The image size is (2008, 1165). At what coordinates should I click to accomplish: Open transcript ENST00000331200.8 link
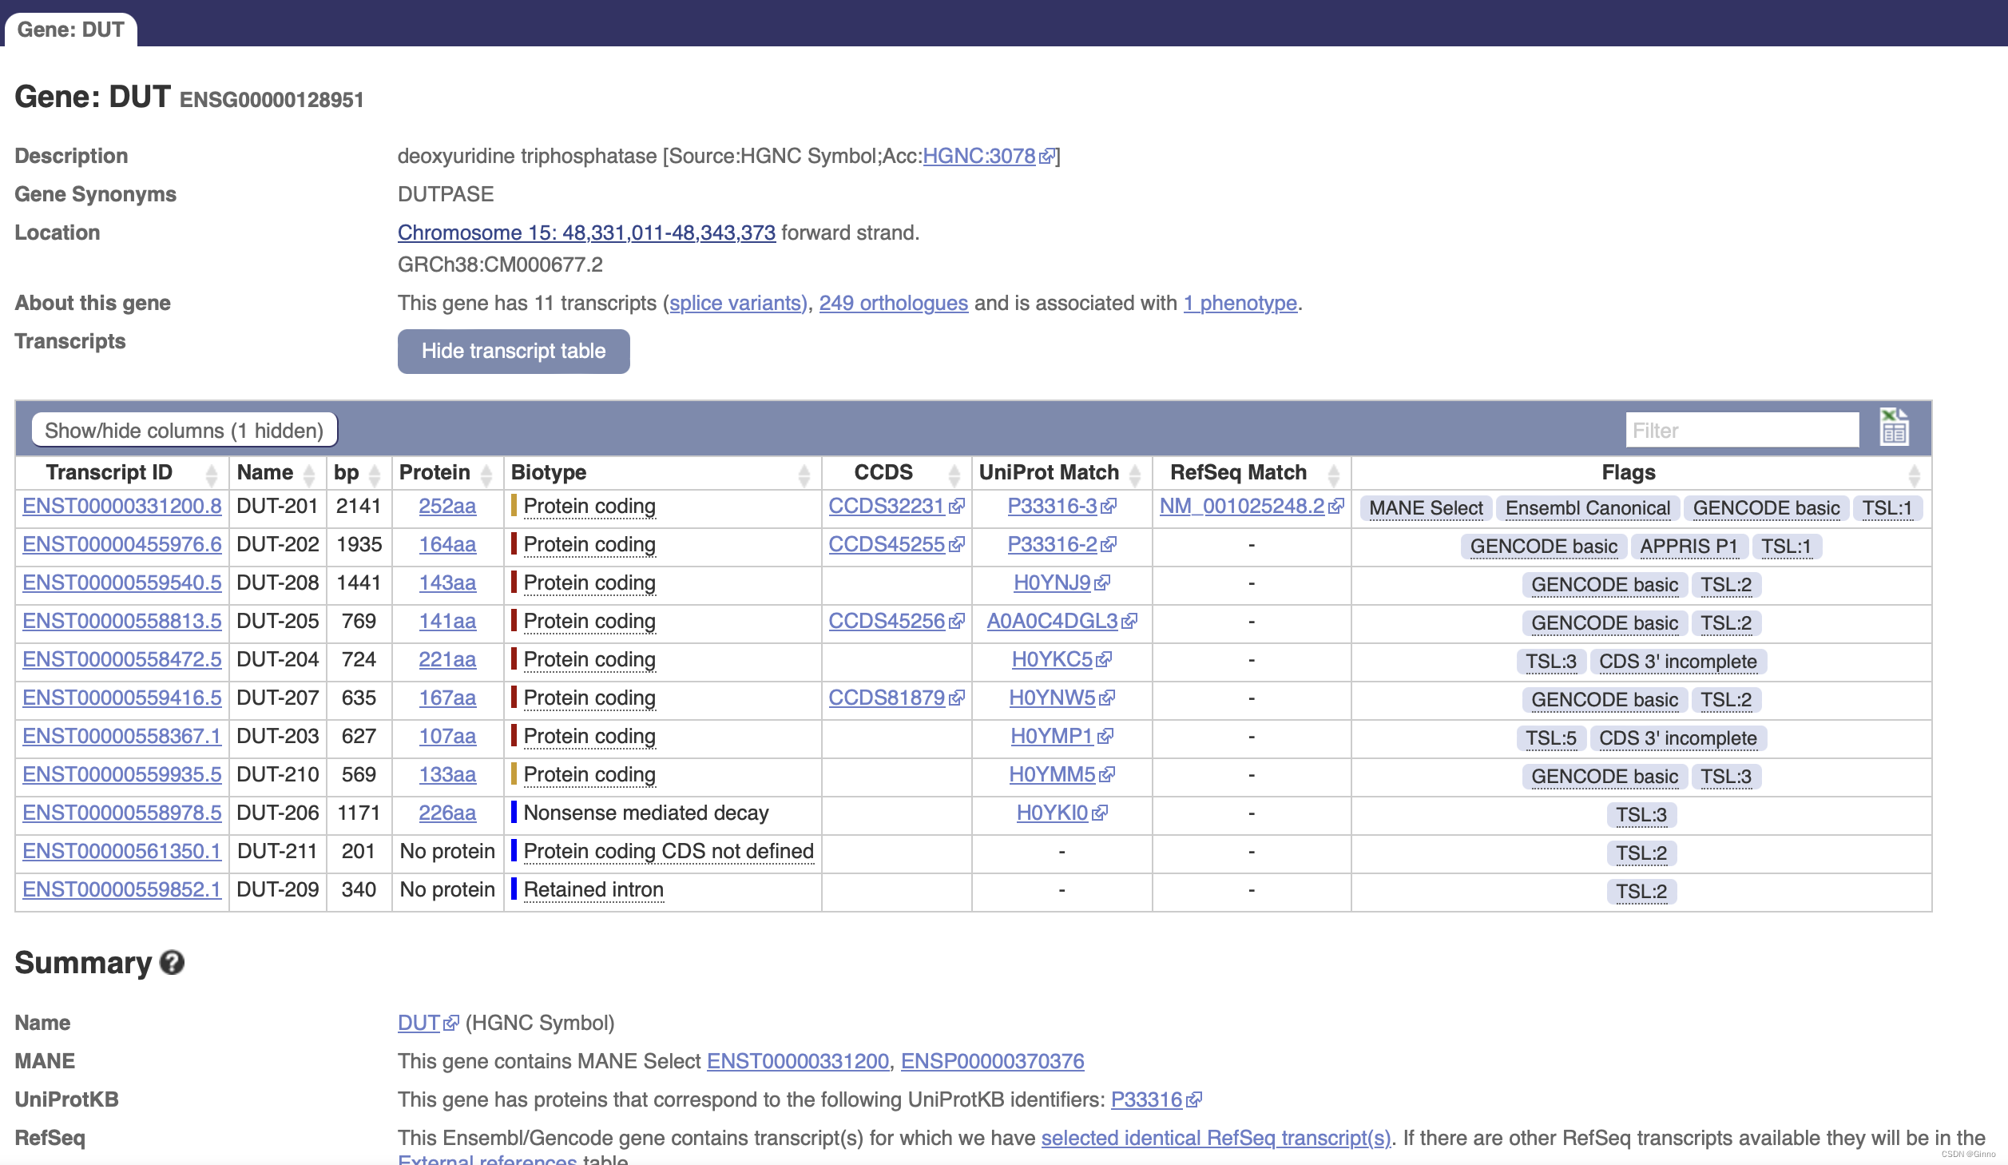pyautogui.click(x=122, y=507)
